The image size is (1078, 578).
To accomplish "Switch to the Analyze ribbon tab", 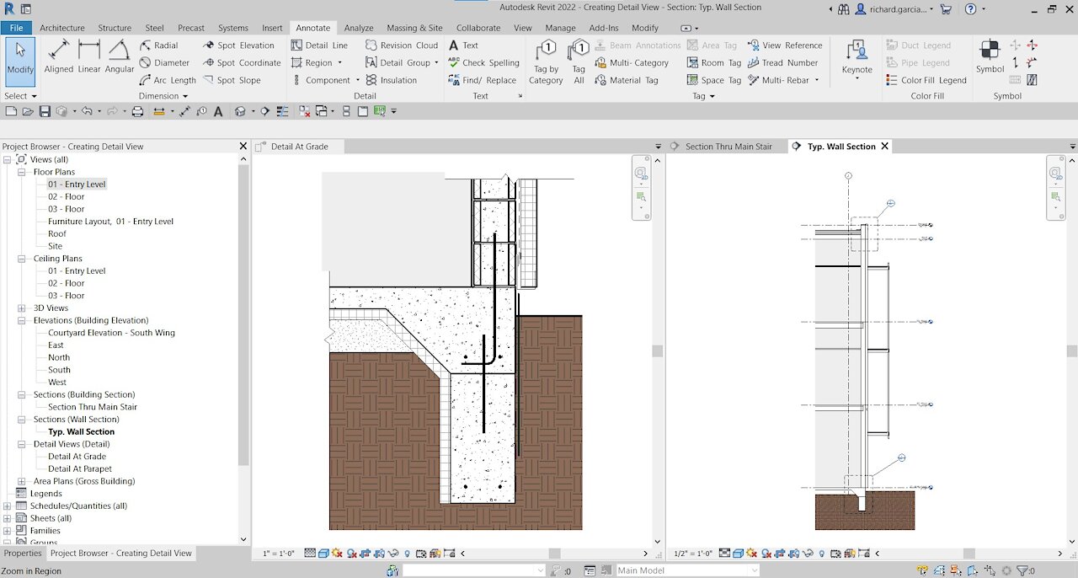I will pos(359,28).
